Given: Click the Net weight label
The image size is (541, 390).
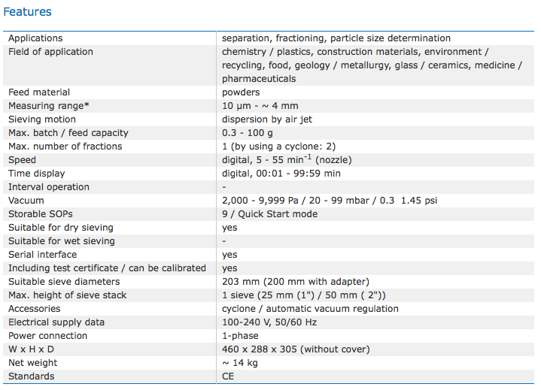Looking at the screenshot, I should (32, 363).
